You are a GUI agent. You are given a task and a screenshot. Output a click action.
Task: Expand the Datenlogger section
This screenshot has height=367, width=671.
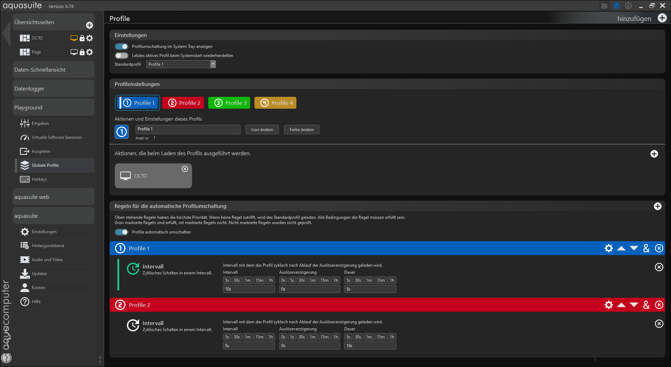coord(53,89)
